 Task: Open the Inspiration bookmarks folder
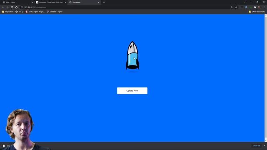(8, 12)
